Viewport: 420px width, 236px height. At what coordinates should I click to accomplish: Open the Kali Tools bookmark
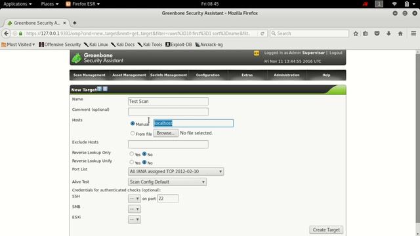[x=150, y=45]
